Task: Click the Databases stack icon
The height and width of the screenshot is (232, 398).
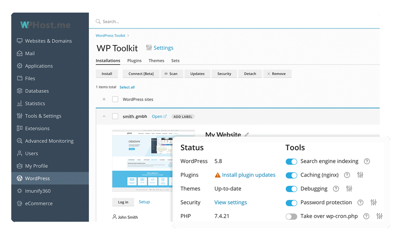Action: click(x=20, y=91)
